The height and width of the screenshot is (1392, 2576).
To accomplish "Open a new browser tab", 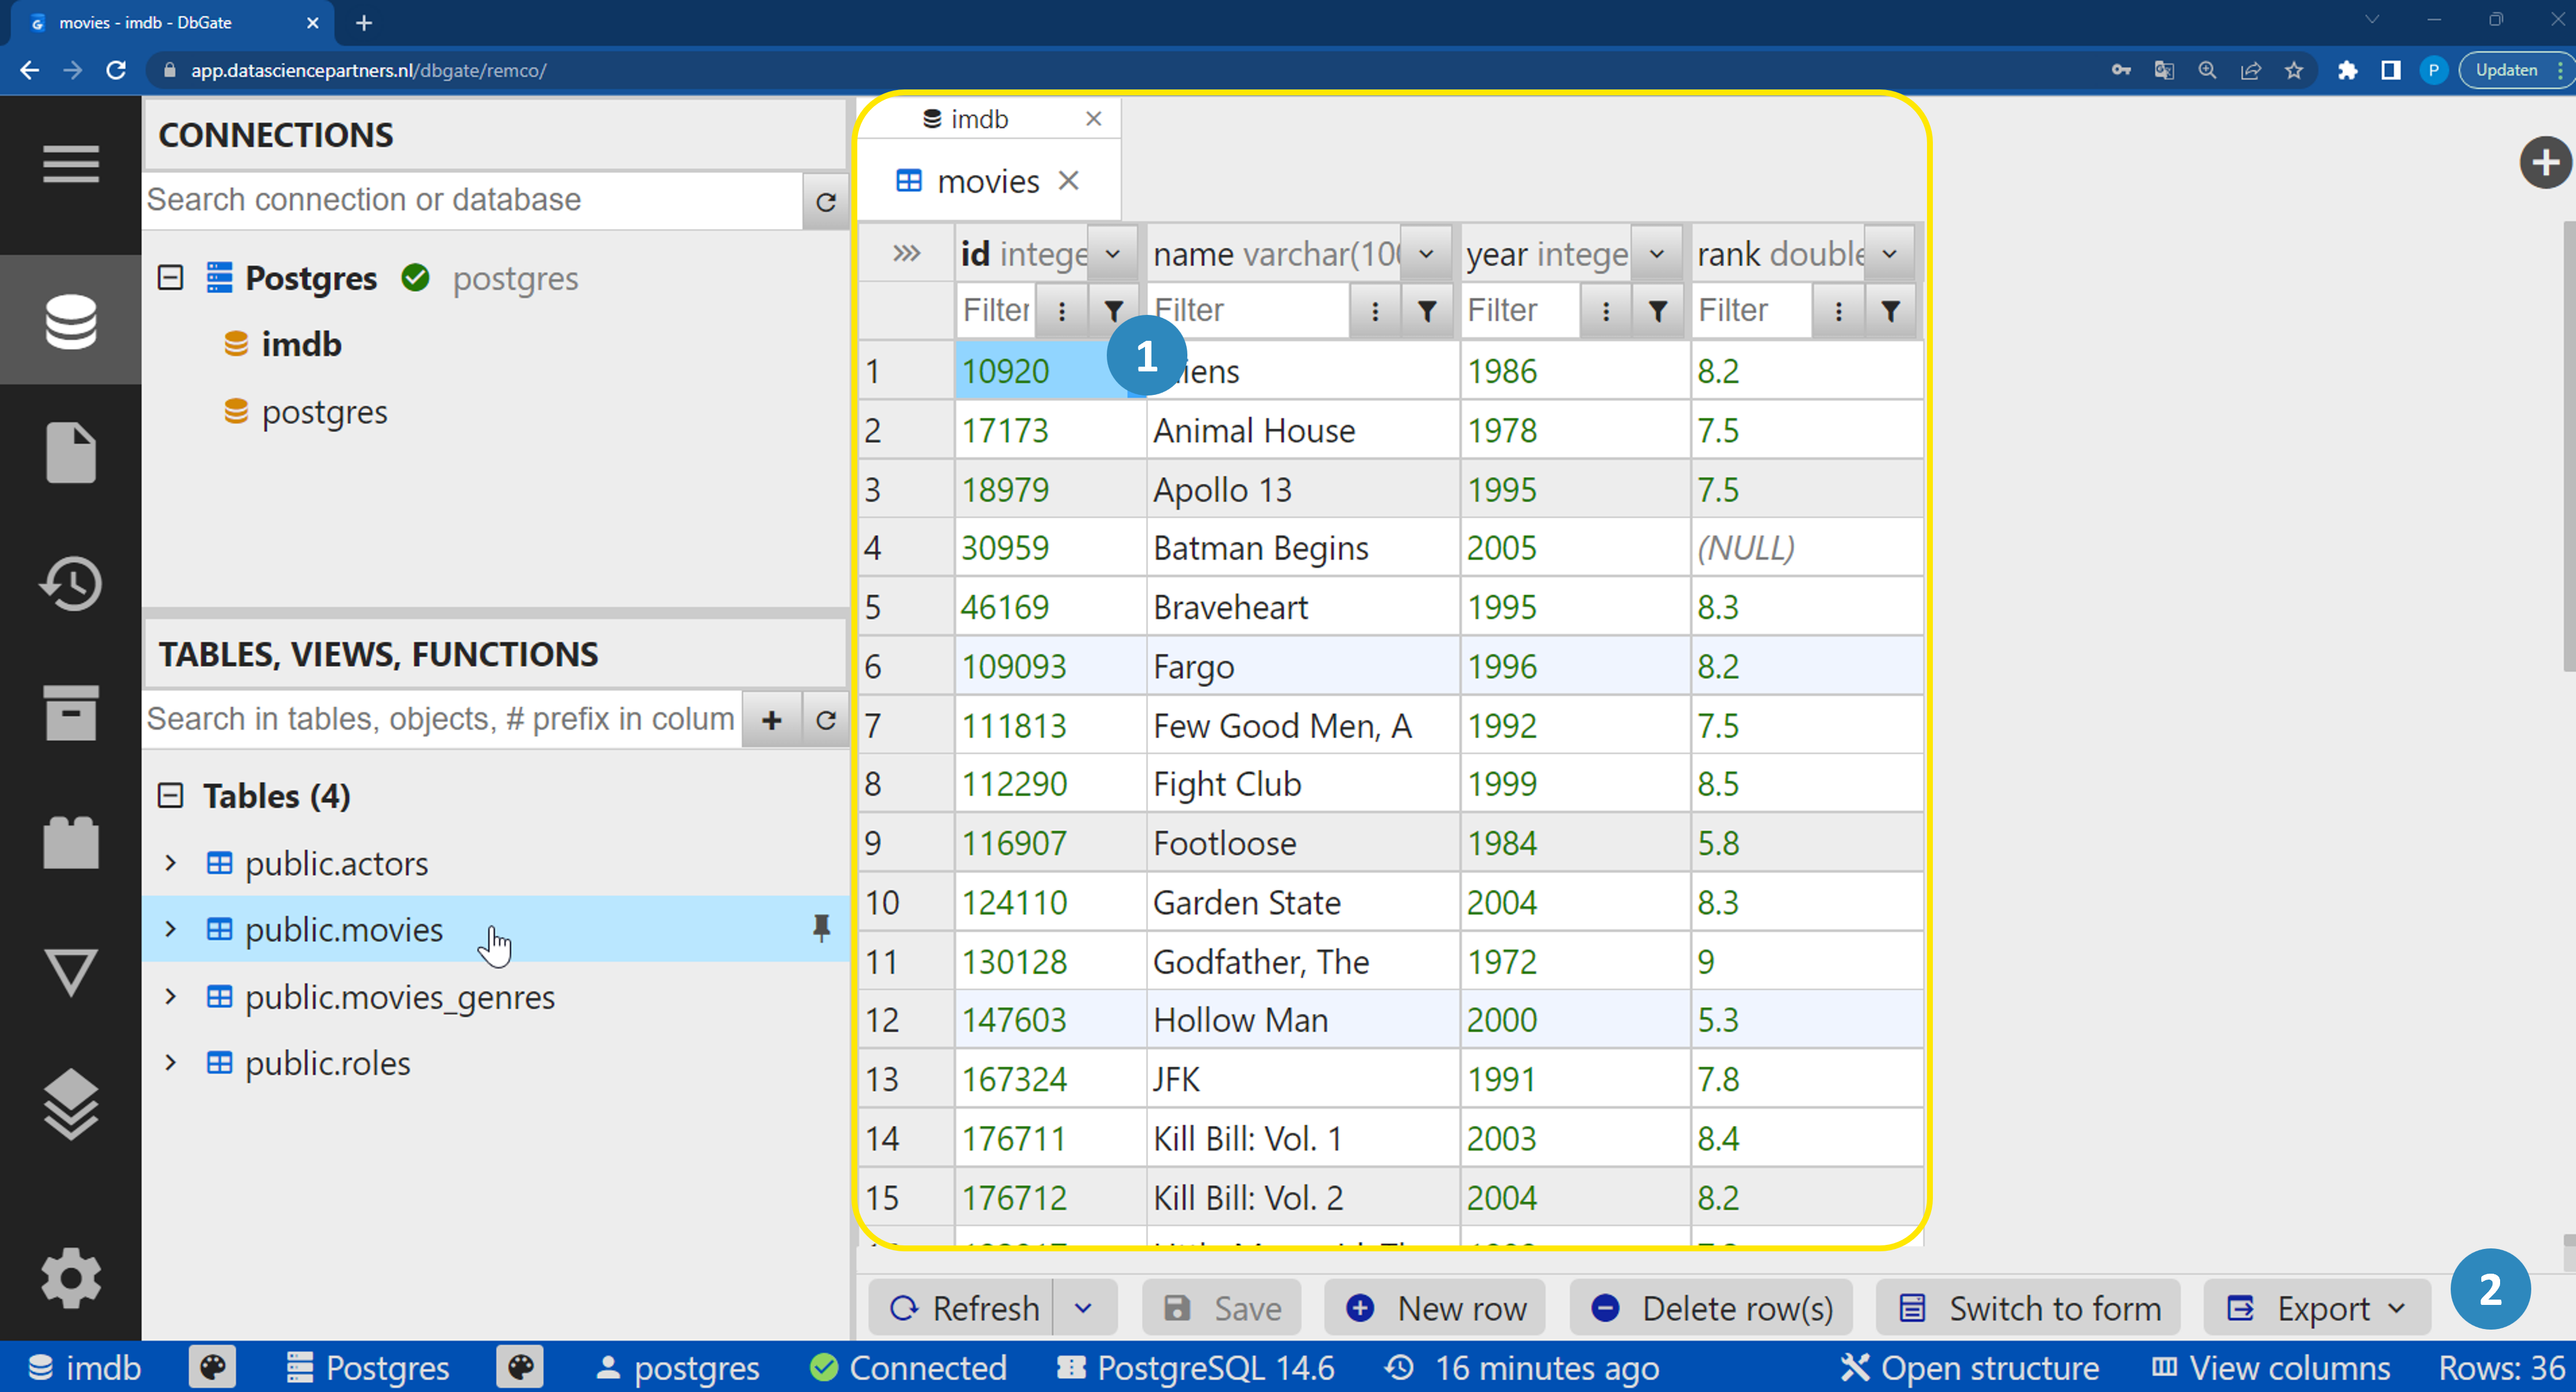I will 364,22.
